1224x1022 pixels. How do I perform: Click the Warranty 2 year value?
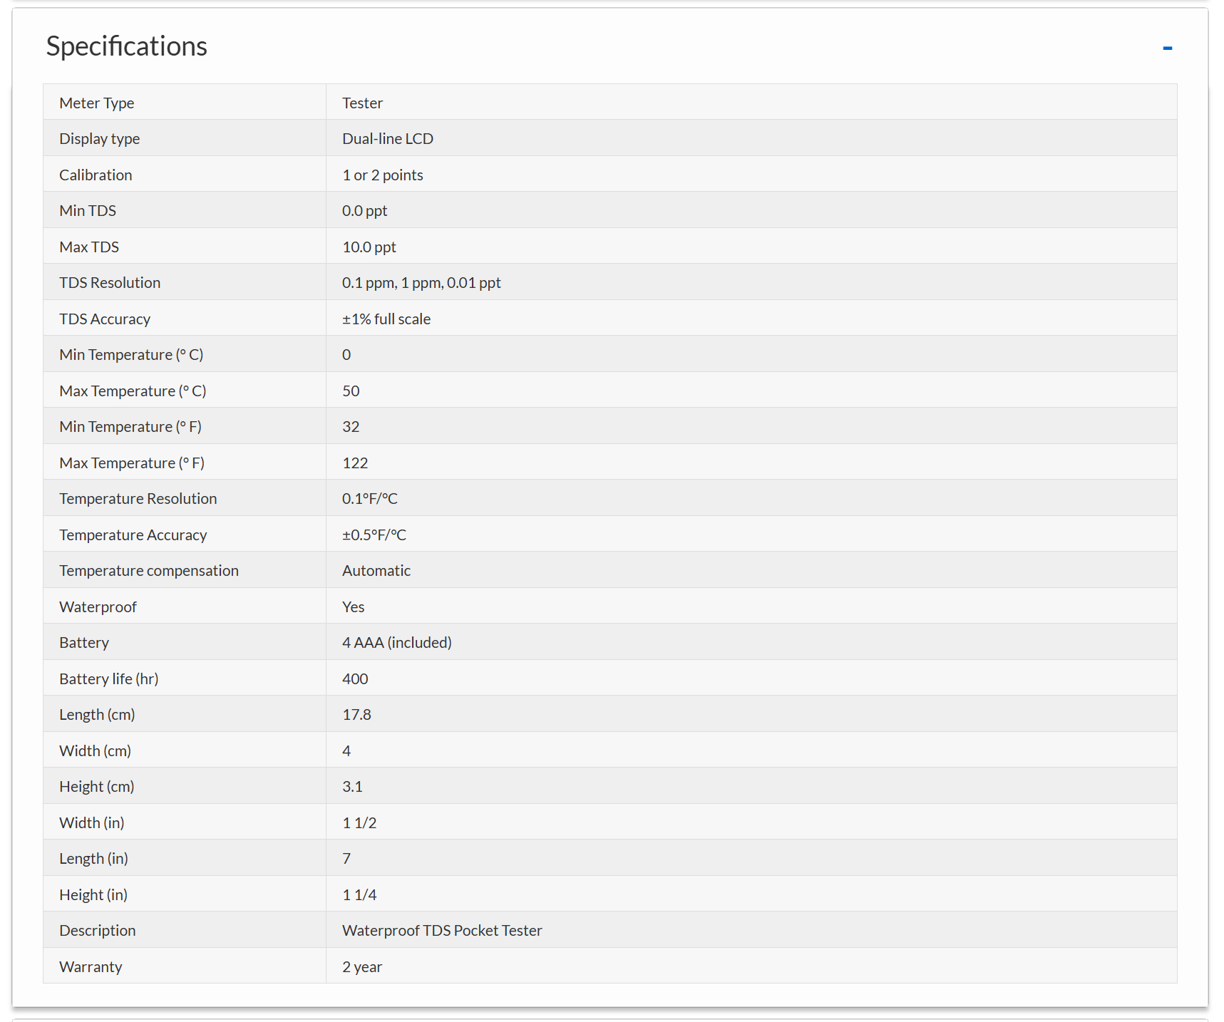pos(362,966)
